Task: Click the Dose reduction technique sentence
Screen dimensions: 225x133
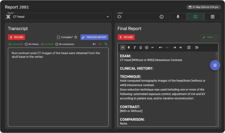Action: (162, 94)
